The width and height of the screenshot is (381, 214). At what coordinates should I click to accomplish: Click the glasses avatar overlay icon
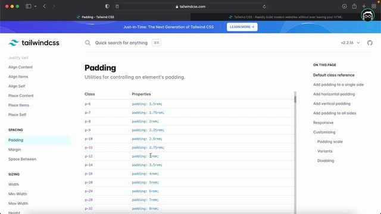click(x=368, y=15)
